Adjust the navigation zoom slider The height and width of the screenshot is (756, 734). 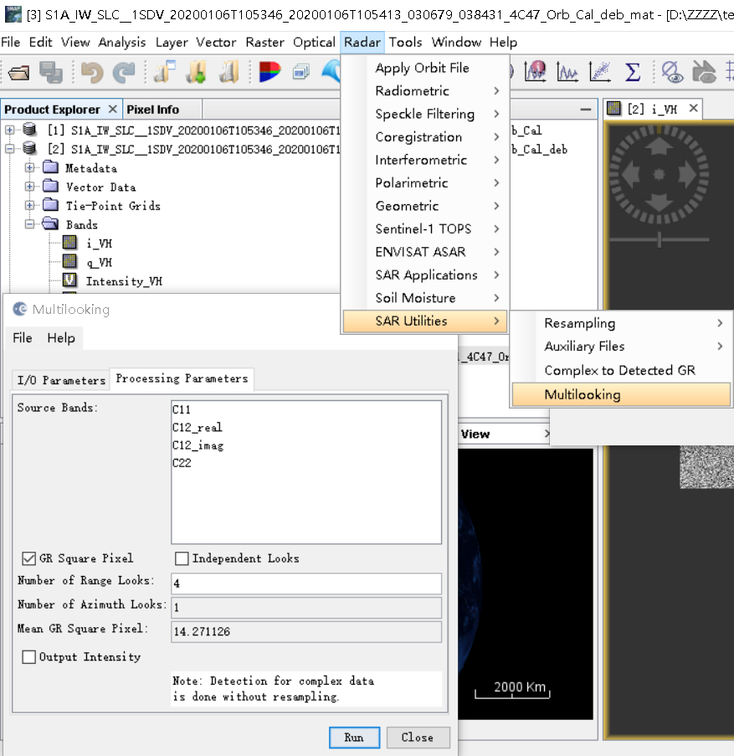659,239
